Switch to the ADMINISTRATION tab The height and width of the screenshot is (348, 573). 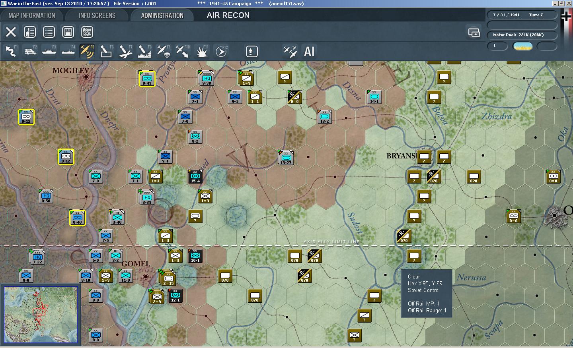click(162, 15)
